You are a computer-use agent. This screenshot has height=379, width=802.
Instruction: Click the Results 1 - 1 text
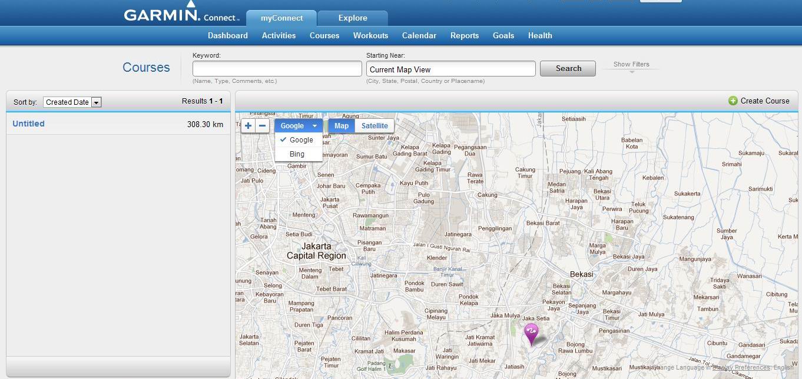(202, 101)
